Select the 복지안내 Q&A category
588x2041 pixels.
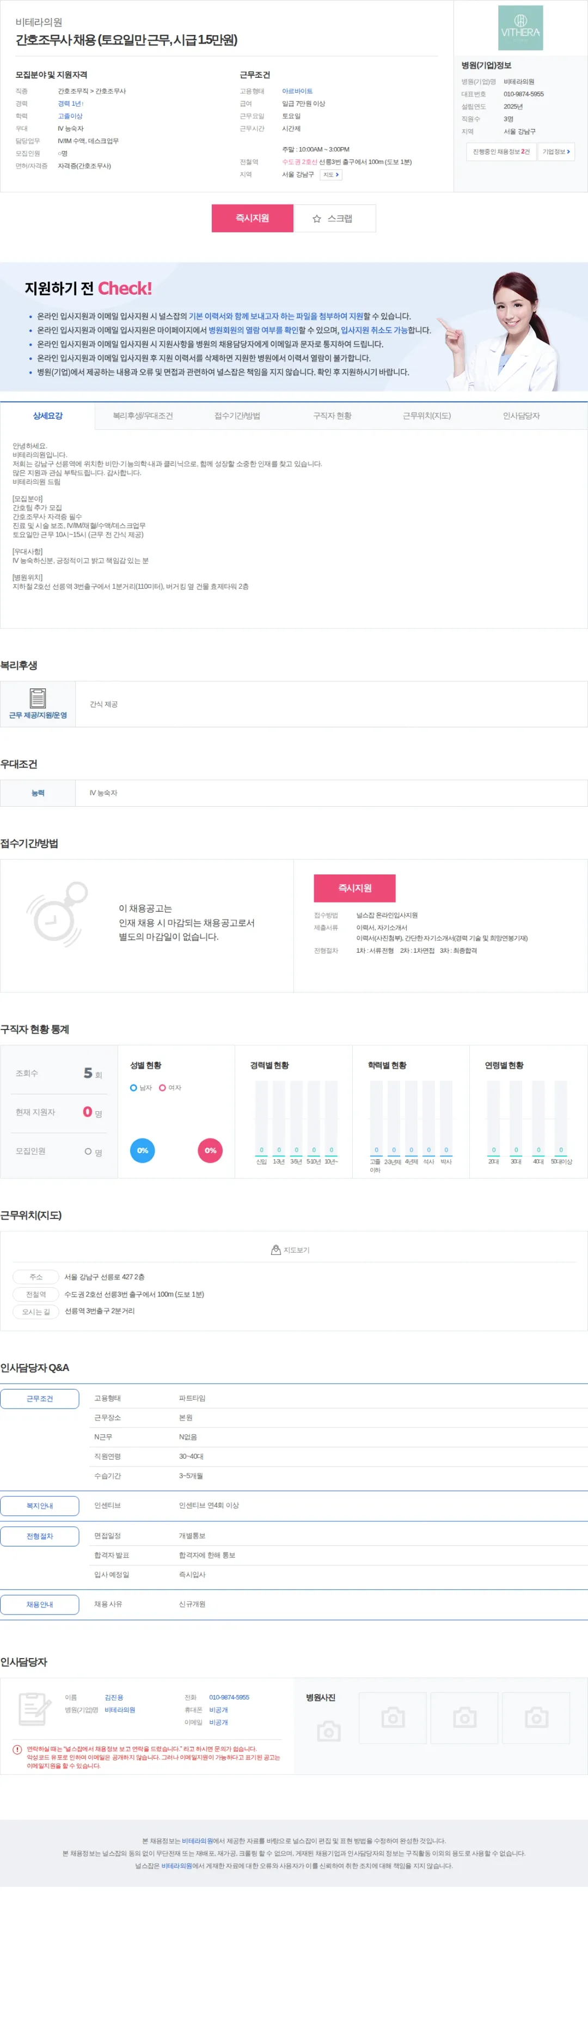[40, 1506]
